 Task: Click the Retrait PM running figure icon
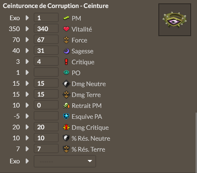pos(66,105)
